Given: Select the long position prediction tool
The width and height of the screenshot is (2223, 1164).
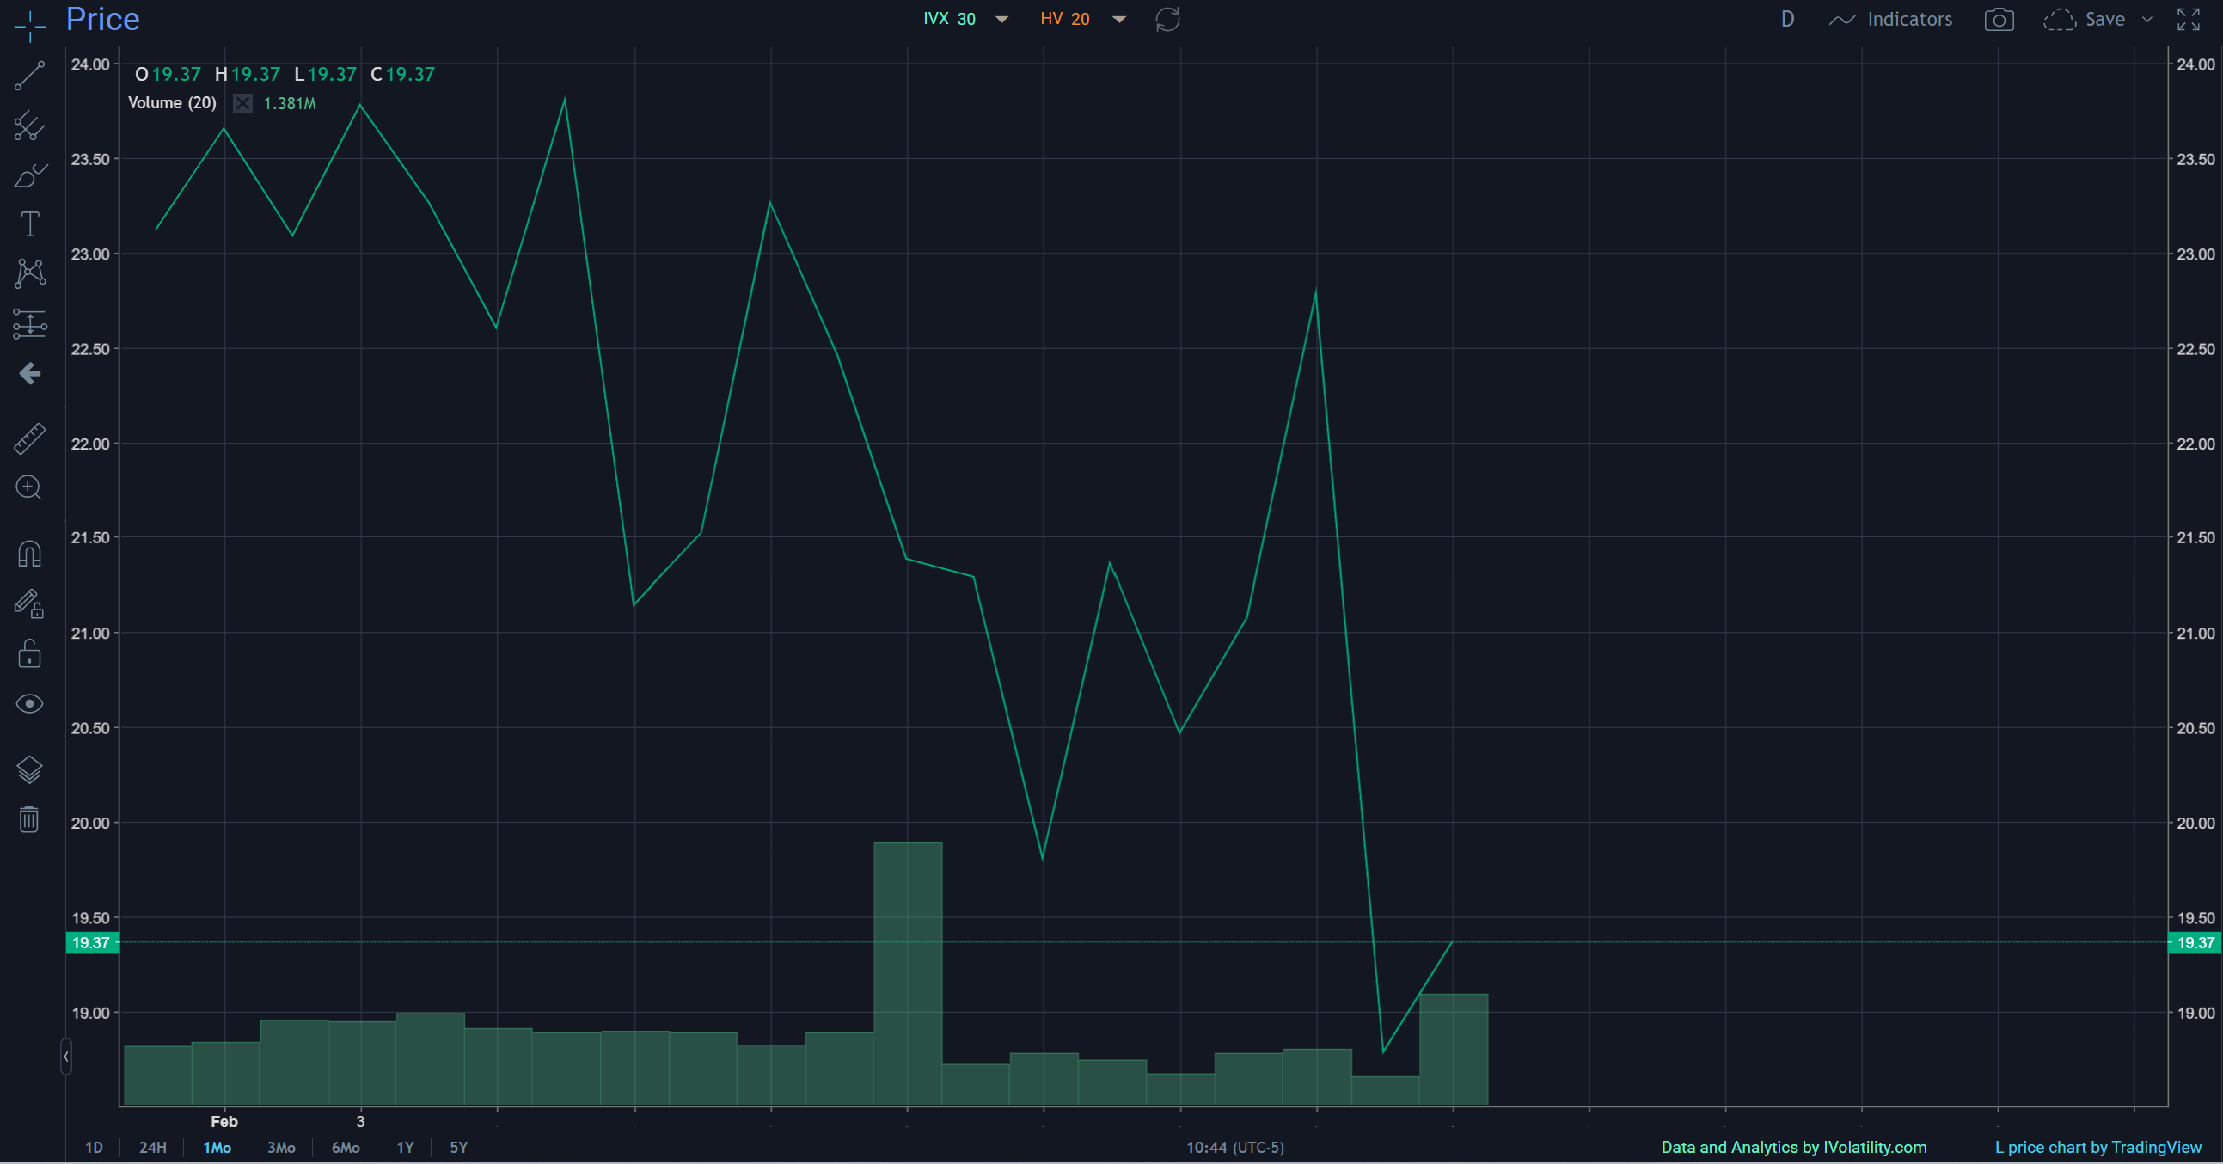Looking at the screenshot, I should pyautogui.click(x=29, y=323).
